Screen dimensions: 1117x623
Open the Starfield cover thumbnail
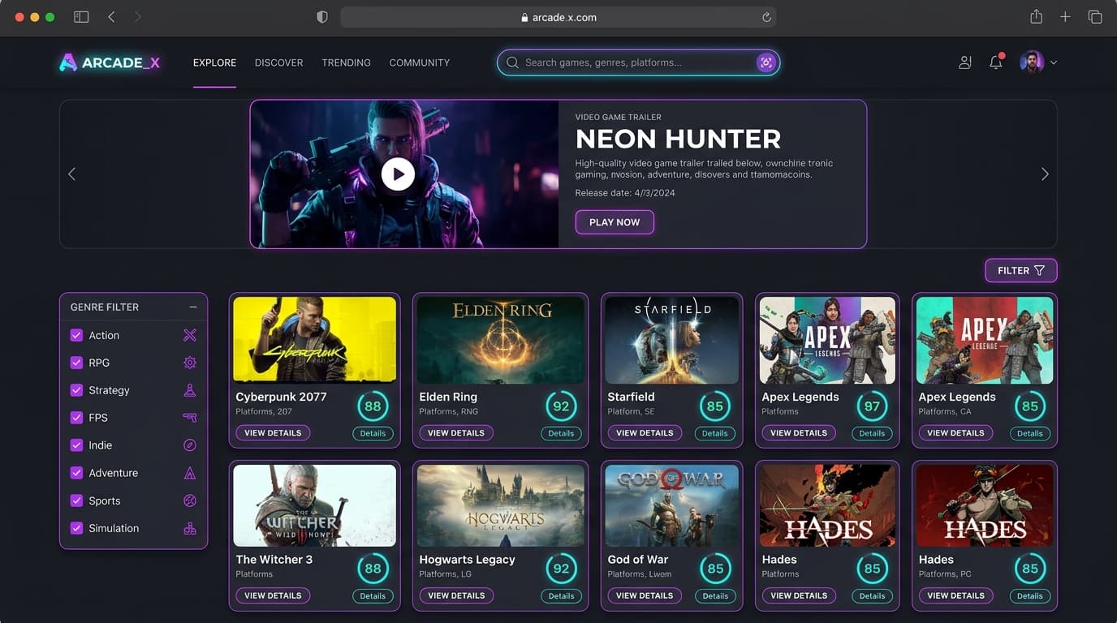tap(672, 340)
